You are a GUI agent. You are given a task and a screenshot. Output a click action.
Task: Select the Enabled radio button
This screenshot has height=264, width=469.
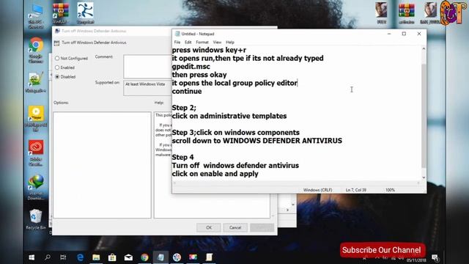coord(57,67)
